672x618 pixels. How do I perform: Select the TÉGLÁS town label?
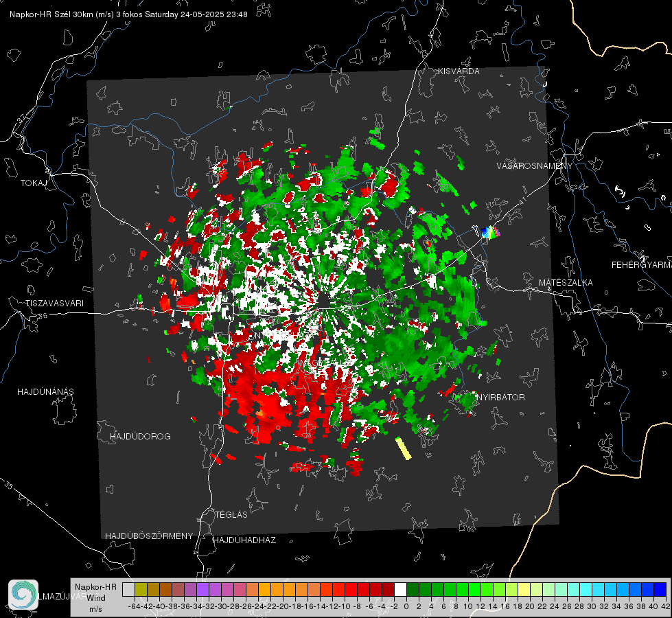coord(231,515)
